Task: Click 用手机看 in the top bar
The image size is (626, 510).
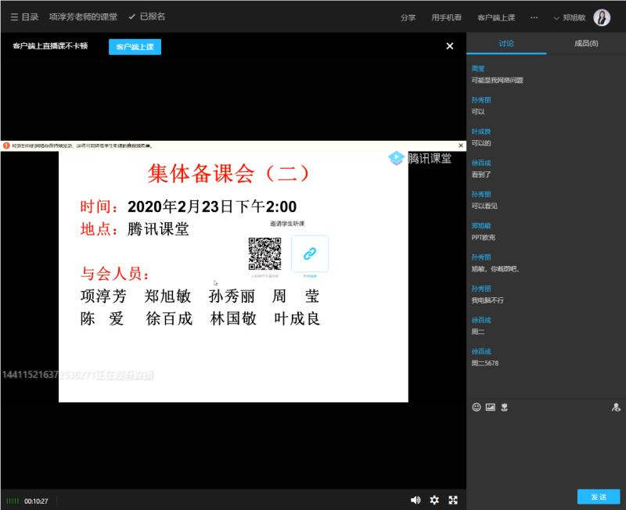Action: pyautogui.click(x=446, y=17)
